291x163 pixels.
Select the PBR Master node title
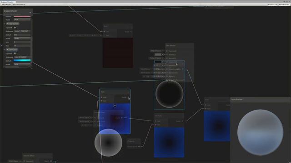tap(171, 45)
